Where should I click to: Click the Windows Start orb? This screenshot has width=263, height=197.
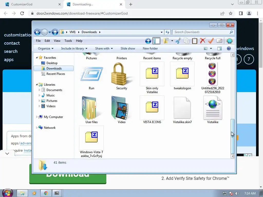[x=7, y=193]
